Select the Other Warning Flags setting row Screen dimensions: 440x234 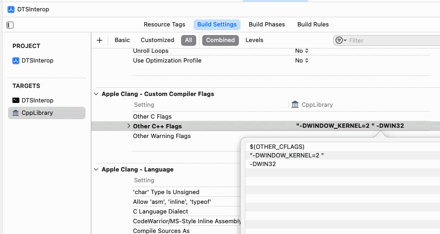pyautogui.click(x=162, y=136)
